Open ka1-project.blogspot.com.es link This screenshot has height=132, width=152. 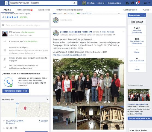[69, 55]
